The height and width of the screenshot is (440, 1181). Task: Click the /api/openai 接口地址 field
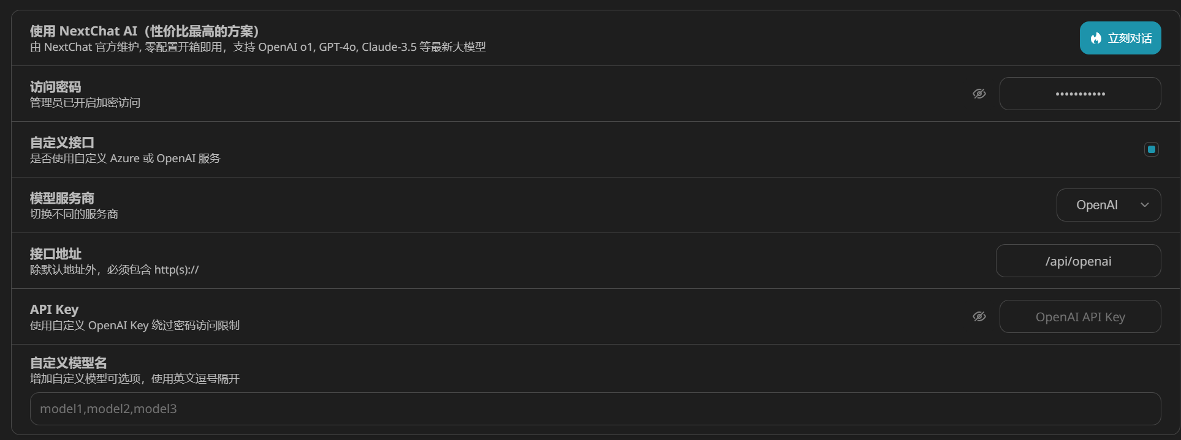coord(1079,261)
